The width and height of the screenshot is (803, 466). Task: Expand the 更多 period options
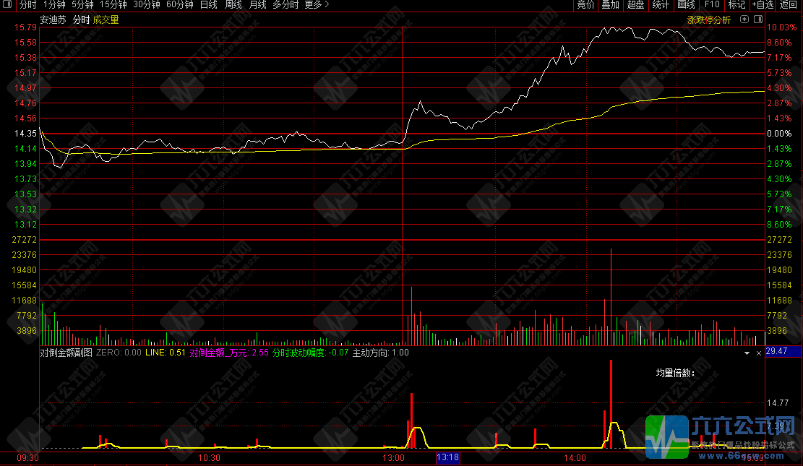pos(317,5)
